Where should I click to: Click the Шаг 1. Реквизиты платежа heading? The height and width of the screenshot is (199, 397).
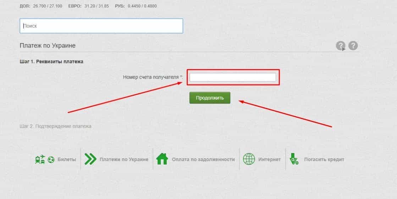tap(51, 61)
